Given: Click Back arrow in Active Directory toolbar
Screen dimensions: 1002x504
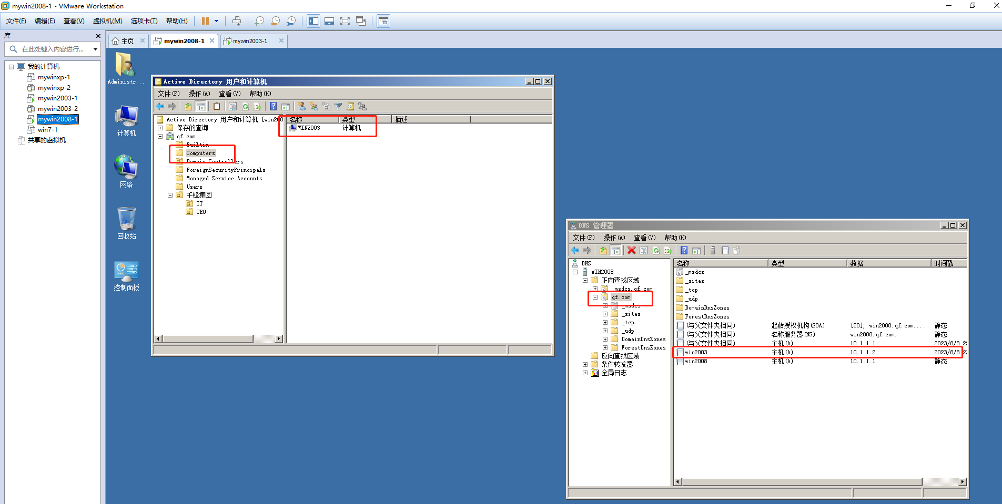Looking at the screenshot, I should click(x=160, y=106).
